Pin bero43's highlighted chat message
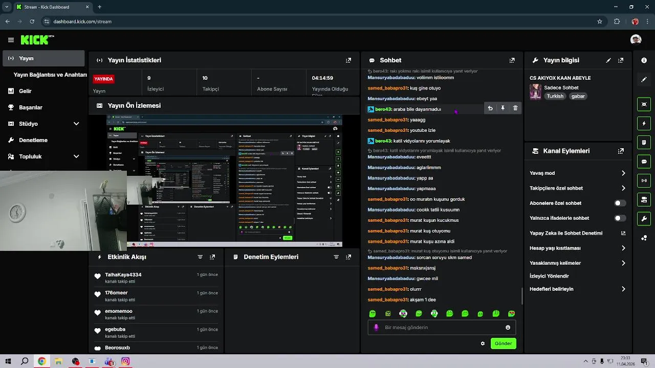655x368 pixels. 503,108
